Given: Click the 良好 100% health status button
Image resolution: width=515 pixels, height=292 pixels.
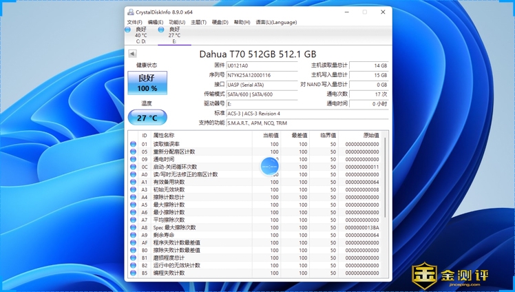Looking at the screenshot, I should pyautogui.click(x=147, y=83).
